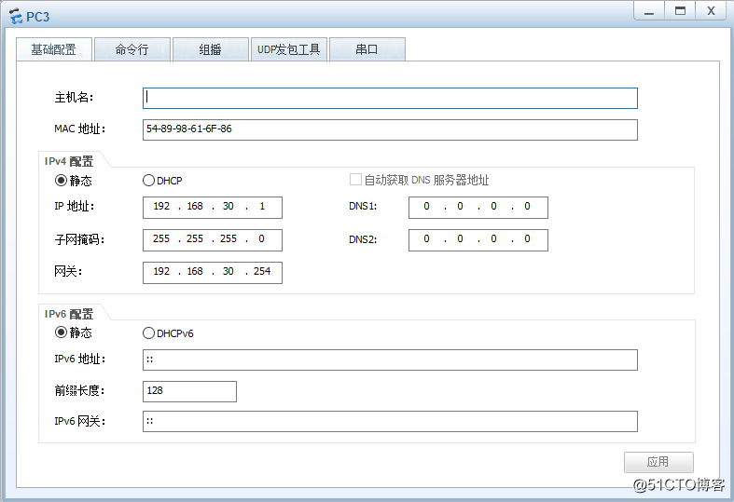Image resolution: width=734 pixels, height=502 pixels.
Task: Click the 前缀长度 field showing 128
Action: [x=189, y=391]
